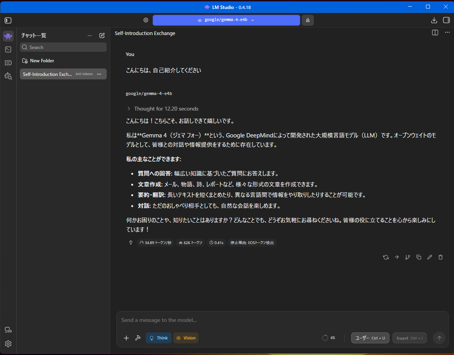
Task: Click the 0.41s time stat badge
Action: click(216, 243)
